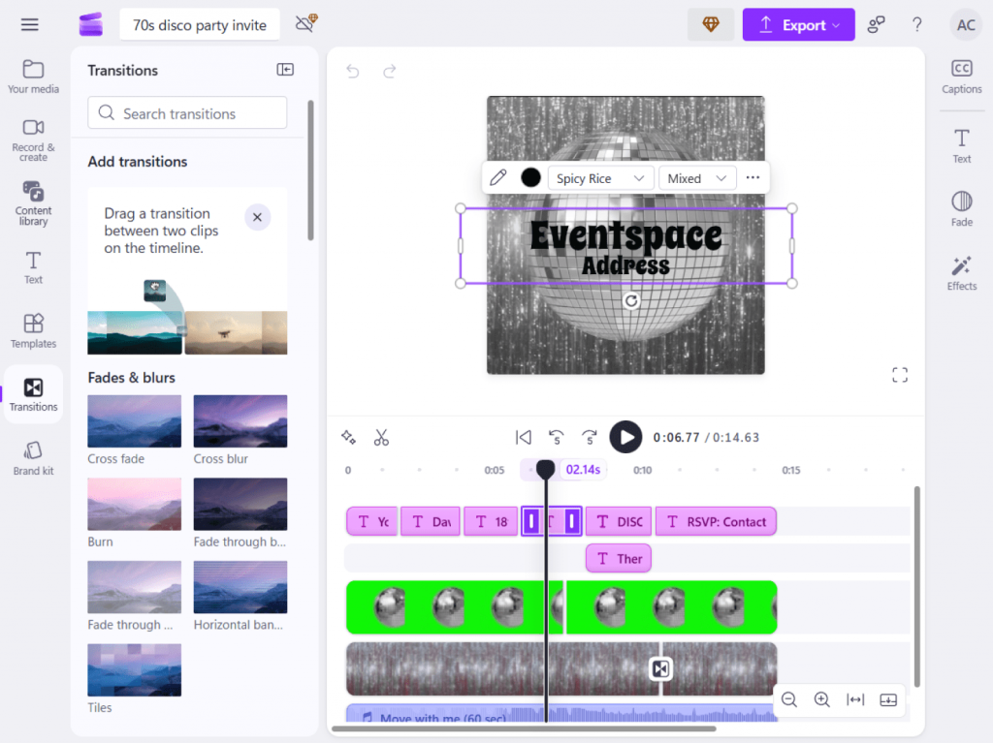
Task: Select the first green disco ball clip
Action: pos(454,607)
